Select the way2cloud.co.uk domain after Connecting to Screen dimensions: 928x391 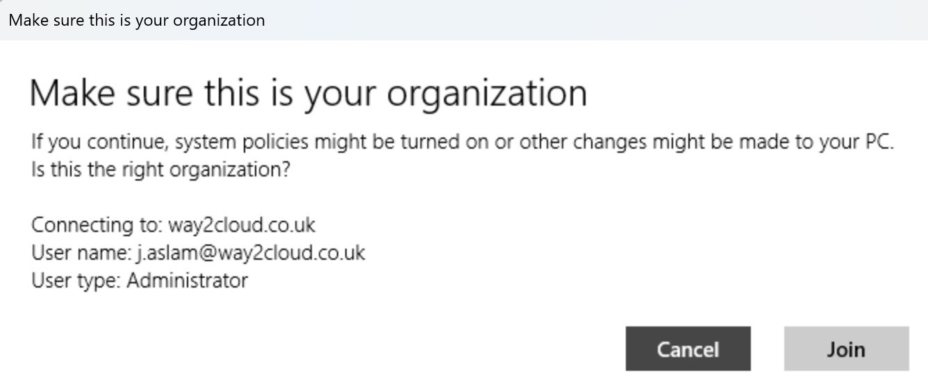coord(242,226)
